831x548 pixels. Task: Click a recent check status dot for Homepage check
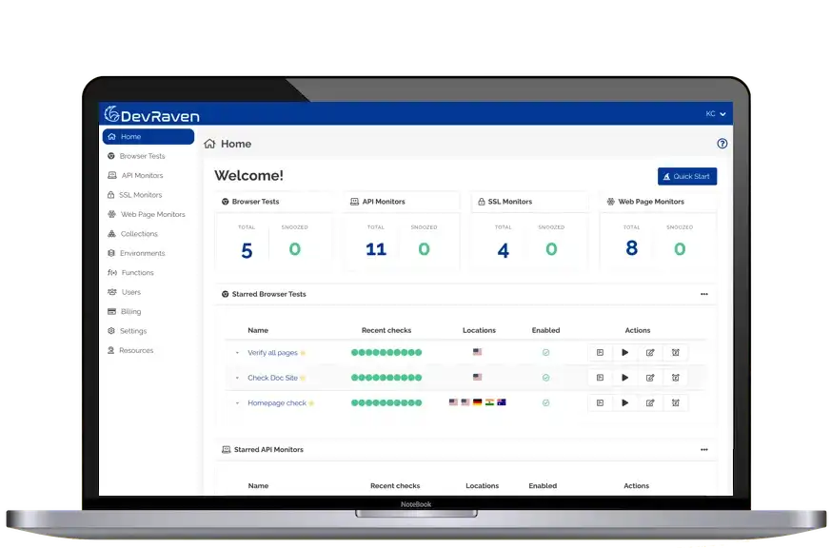coord(386,401)
